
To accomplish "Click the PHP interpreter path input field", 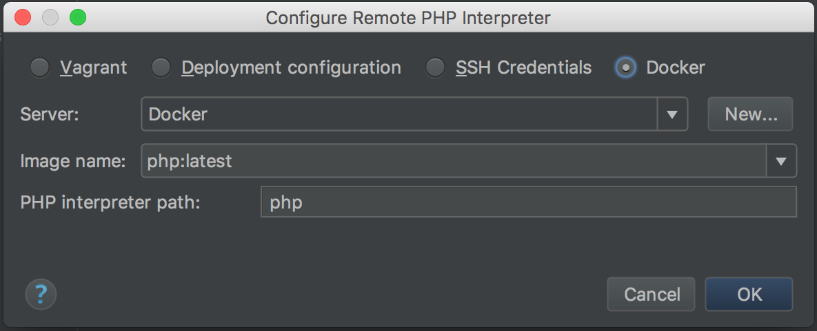I will (528, 202).
